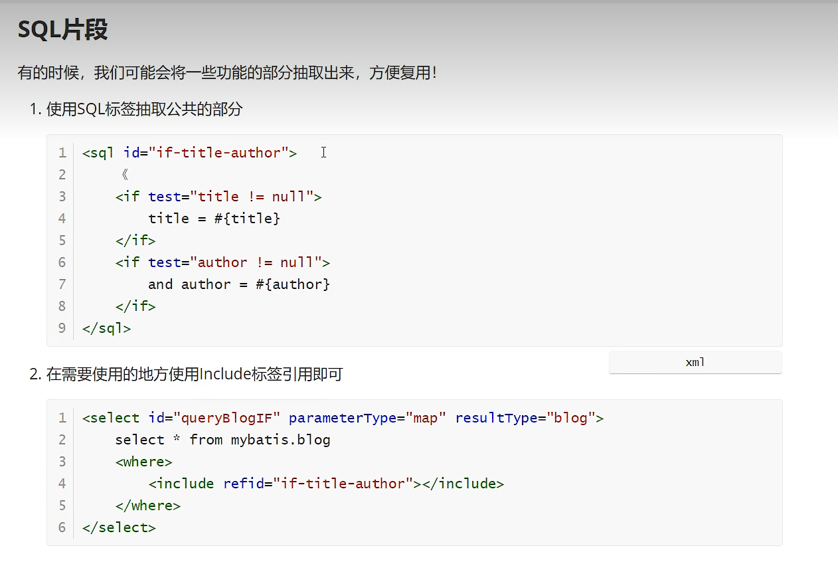Click the resultType="blog" attribute

(x=525, y=418)
